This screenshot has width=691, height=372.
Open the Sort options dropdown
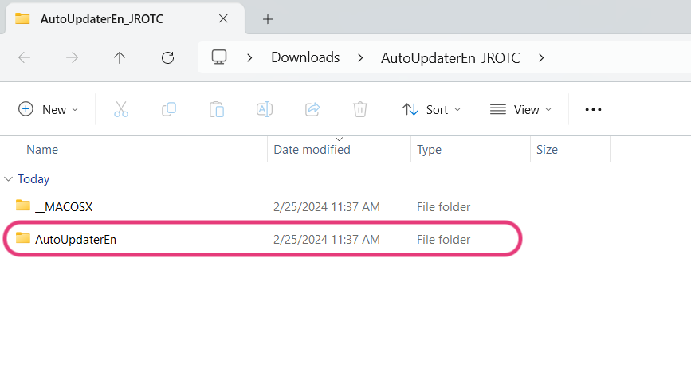[431, 109]
